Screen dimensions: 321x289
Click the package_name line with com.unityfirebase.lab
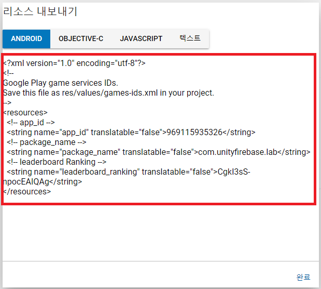[159, 152]
